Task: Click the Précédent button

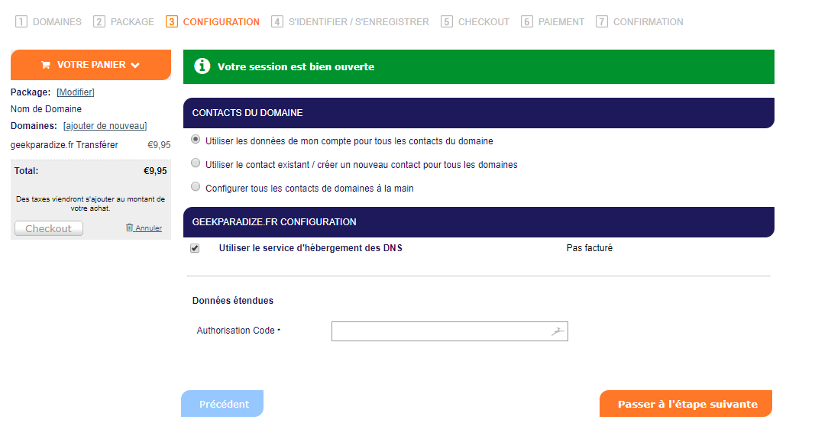Action: coord(222,404)
